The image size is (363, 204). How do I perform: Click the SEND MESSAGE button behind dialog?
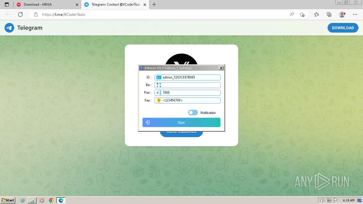(181, 134)
